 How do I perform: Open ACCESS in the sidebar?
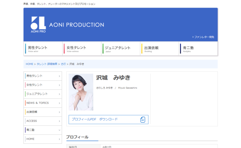(x=43, y=121)
